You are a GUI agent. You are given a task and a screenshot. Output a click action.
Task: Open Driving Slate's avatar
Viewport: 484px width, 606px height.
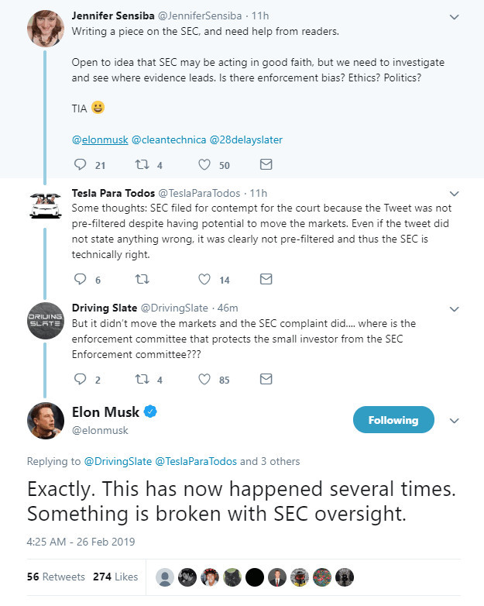click(45, 322)
